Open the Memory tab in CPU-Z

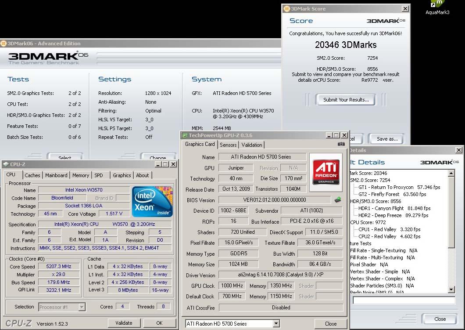tap(81, 175)
